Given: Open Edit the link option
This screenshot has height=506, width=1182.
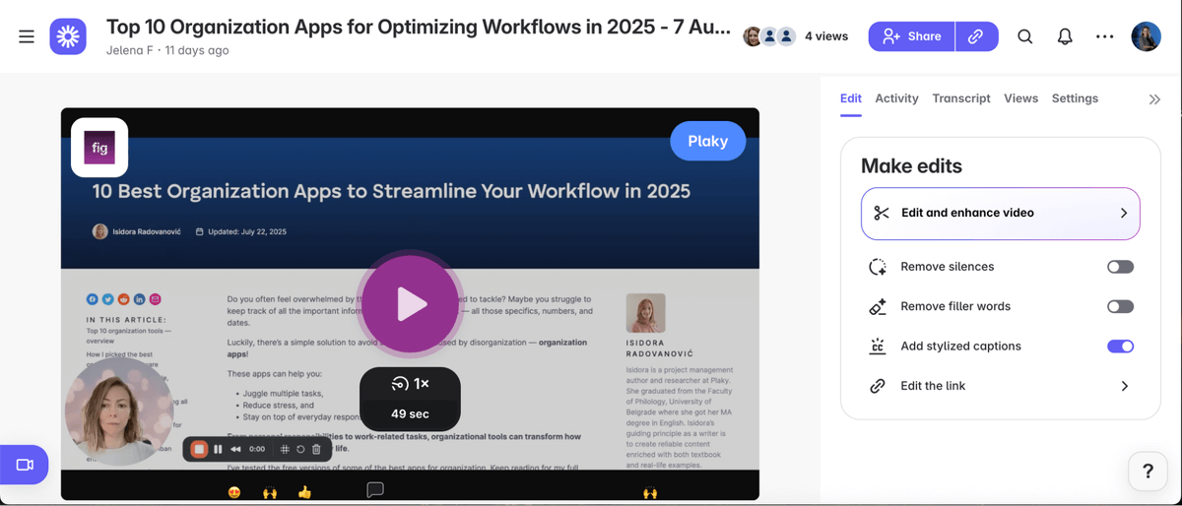Looking at the screenshot, I should coord(1000,386).
